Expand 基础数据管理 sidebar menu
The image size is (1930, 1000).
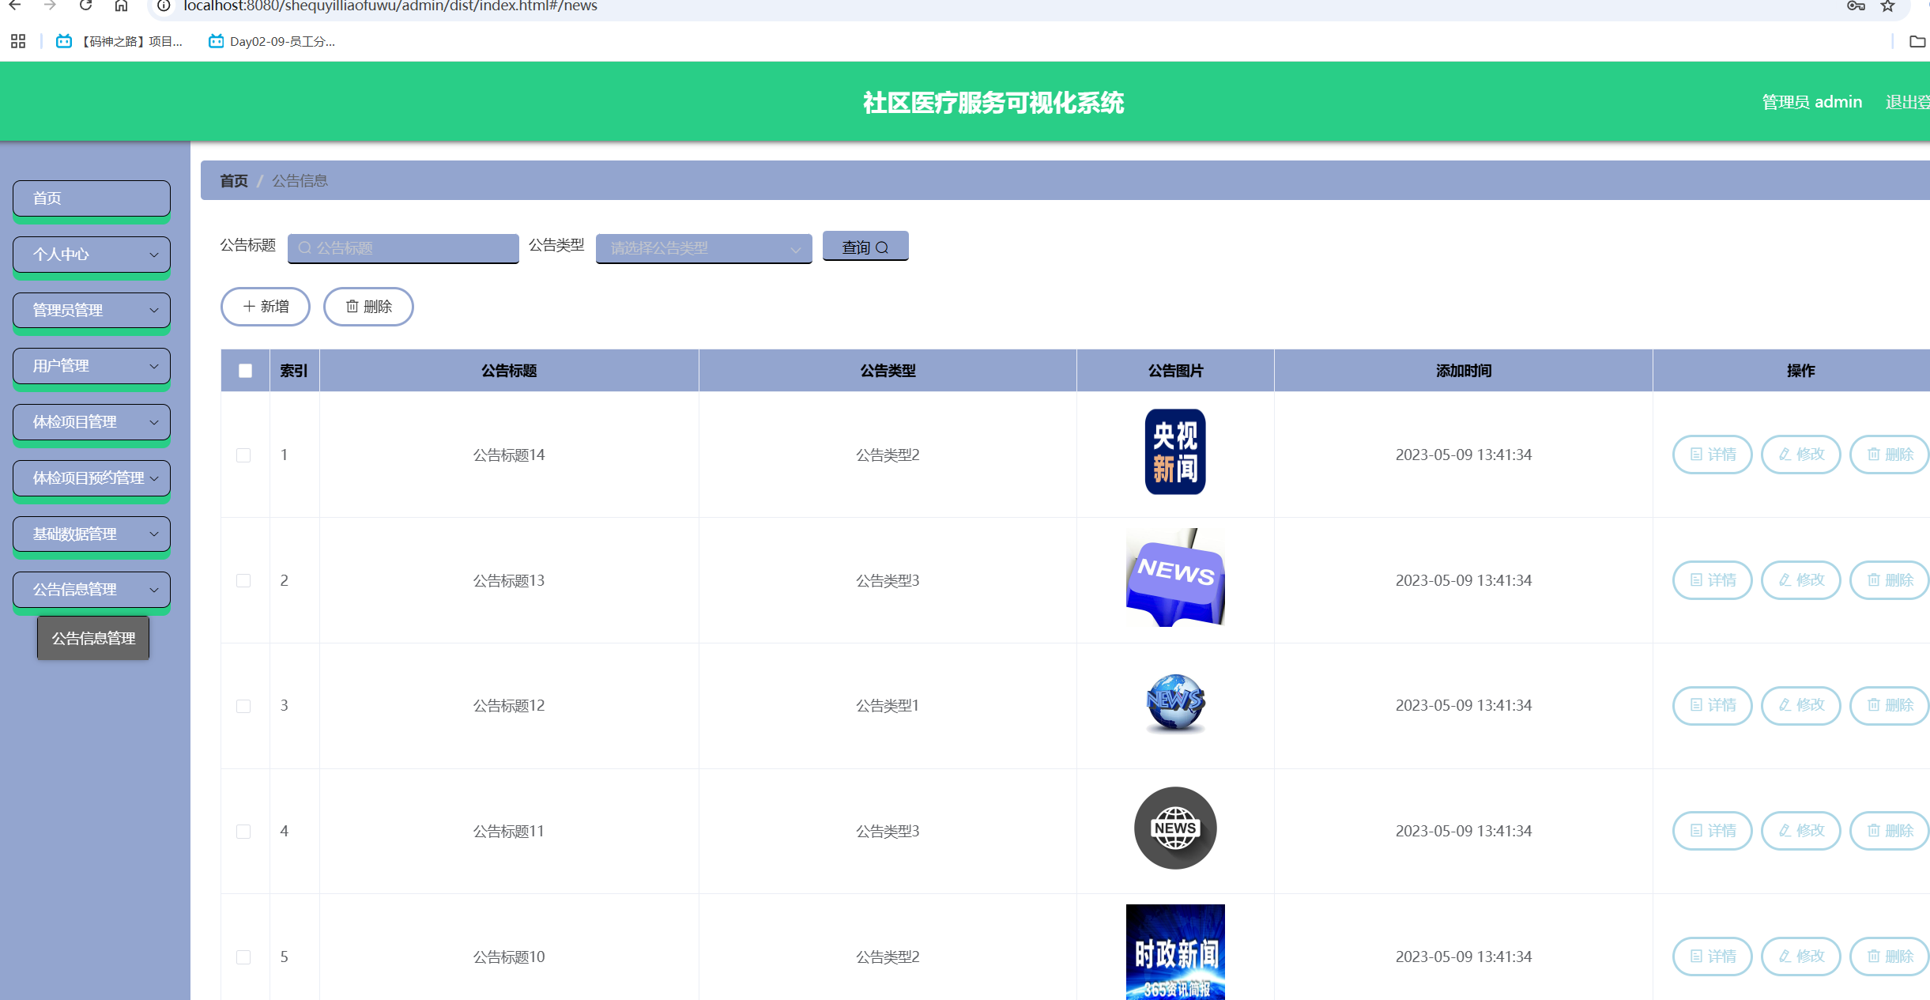coord(92,534)
